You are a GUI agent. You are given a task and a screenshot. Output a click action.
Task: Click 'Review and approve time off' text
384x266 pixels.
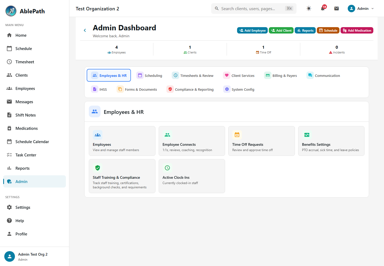[253, 150]
